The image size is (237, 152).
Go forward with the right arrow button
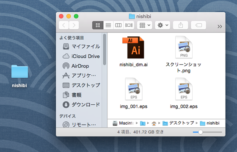[74, 25]
